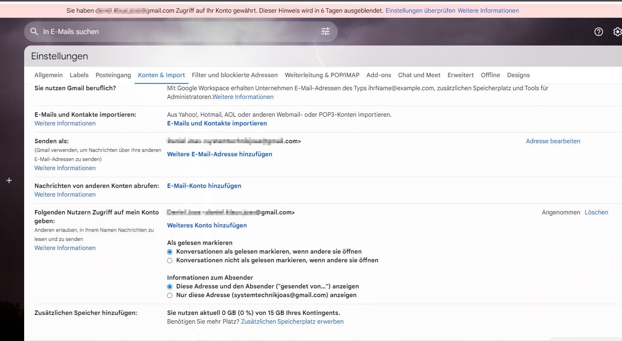Select 'Konversationen nicht als gelesen markieren' option
Image resolution: width=622 pixels, height=341 pixels.
[170, 261]
